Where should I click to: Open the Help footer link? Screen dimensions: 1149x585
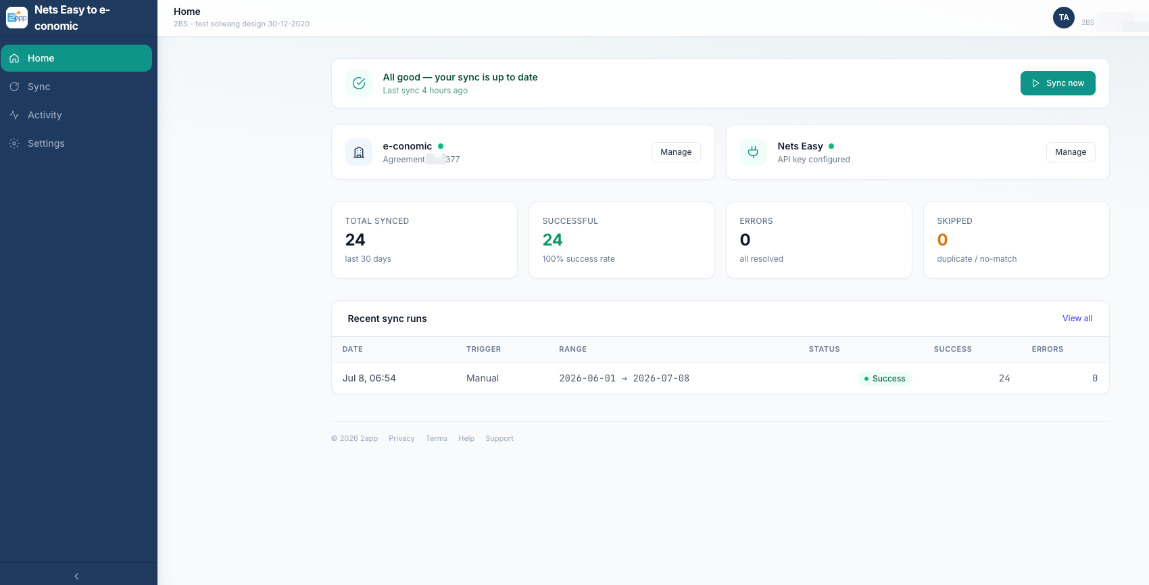point(466,438)
